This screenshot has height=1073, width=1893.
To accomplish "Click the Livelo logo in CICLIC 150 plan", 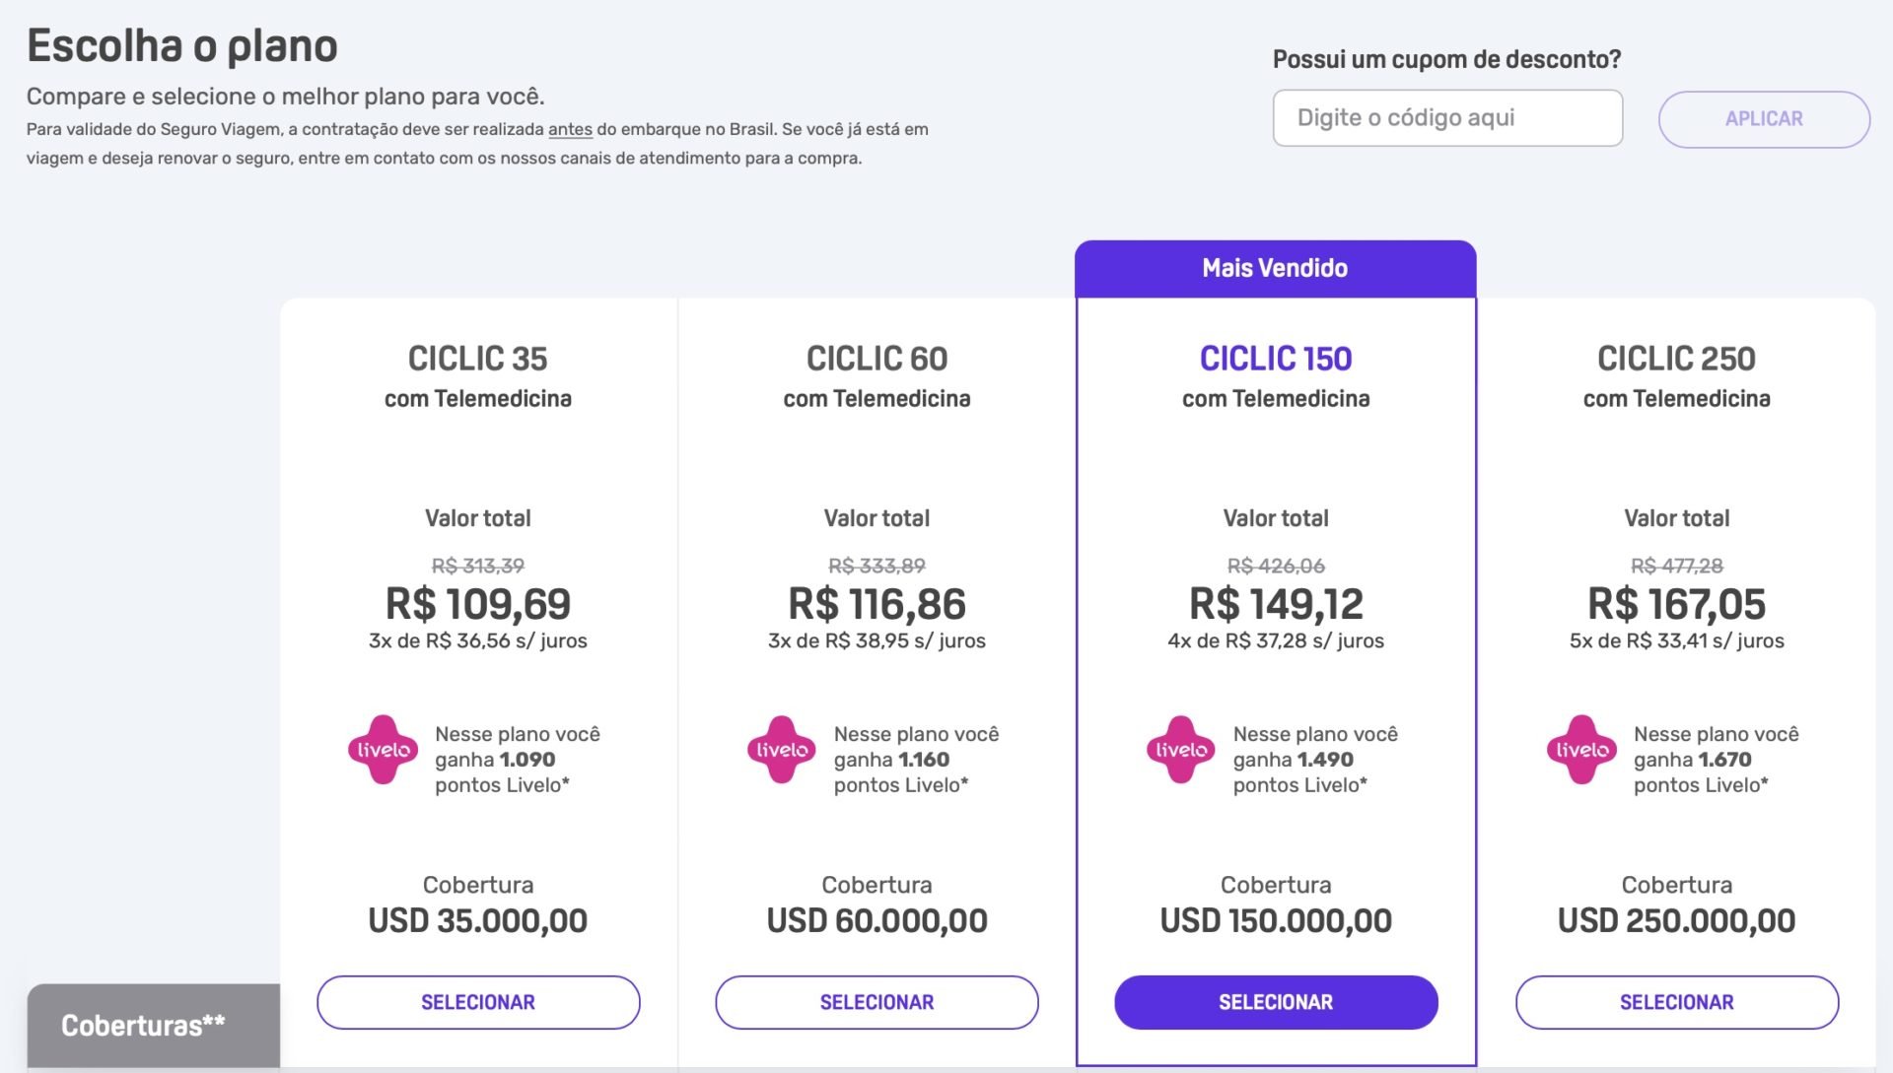I will pos(1181,750).
